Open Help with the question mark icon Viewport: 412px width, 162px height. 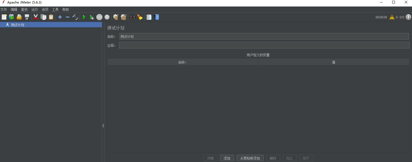coord(157,17)
